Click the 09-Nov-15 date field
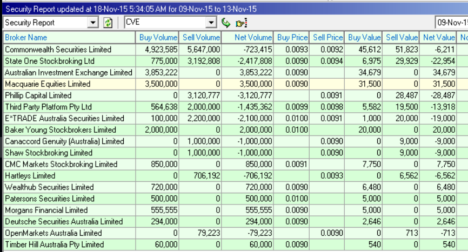This screenshot has height=252, width=468. tap(452, 23)
